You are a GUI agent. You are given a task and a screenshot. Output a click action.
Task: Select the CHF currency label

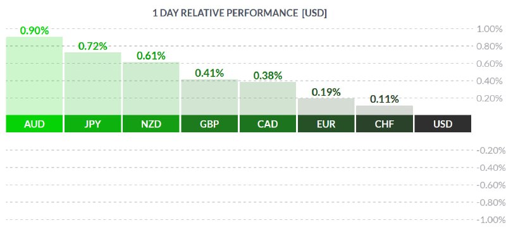[x=385, y=124]
